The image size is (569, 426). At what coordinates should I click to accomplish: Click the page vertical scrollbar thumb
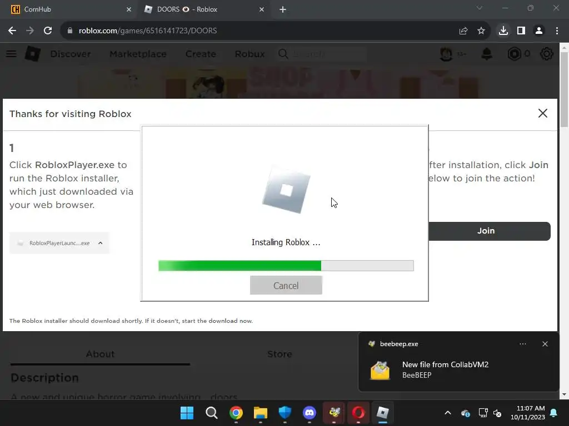pos(564,90)
